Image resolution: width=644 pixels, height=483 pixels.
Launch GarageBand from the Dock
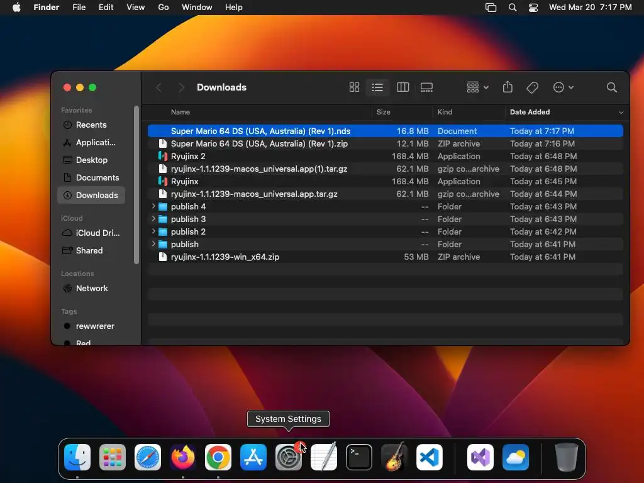point(394,457)
